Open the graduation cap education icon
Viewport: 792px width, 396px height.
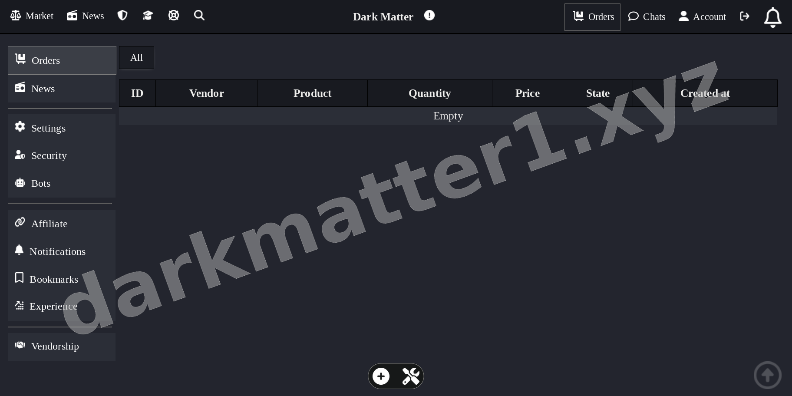(148, 15)
